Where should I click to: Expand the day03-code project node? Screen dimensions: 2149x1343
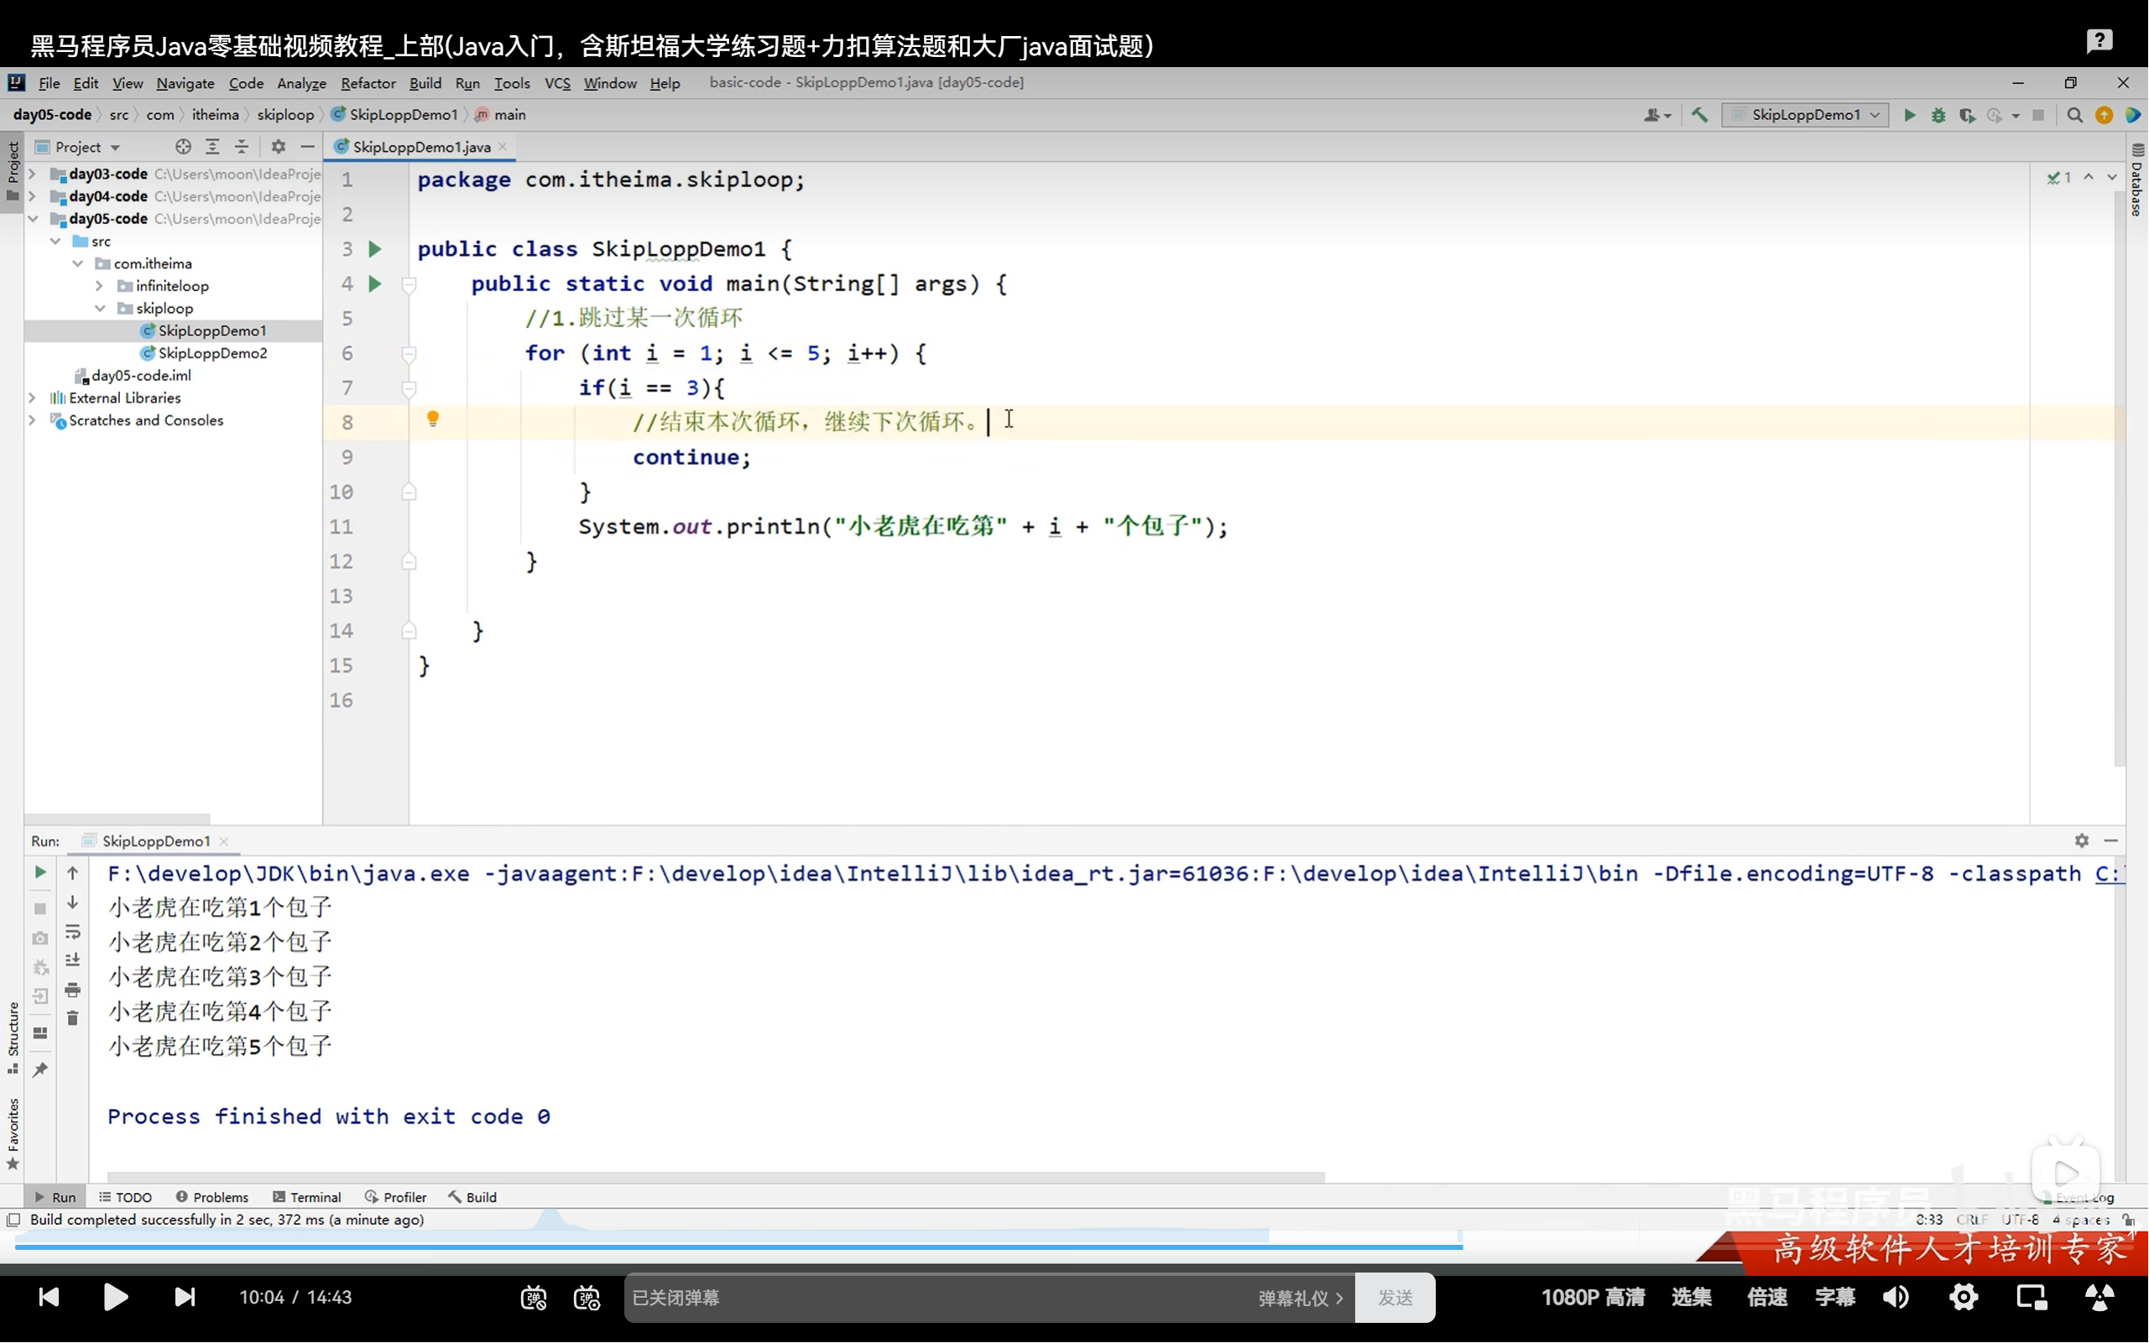coord(32,174)
